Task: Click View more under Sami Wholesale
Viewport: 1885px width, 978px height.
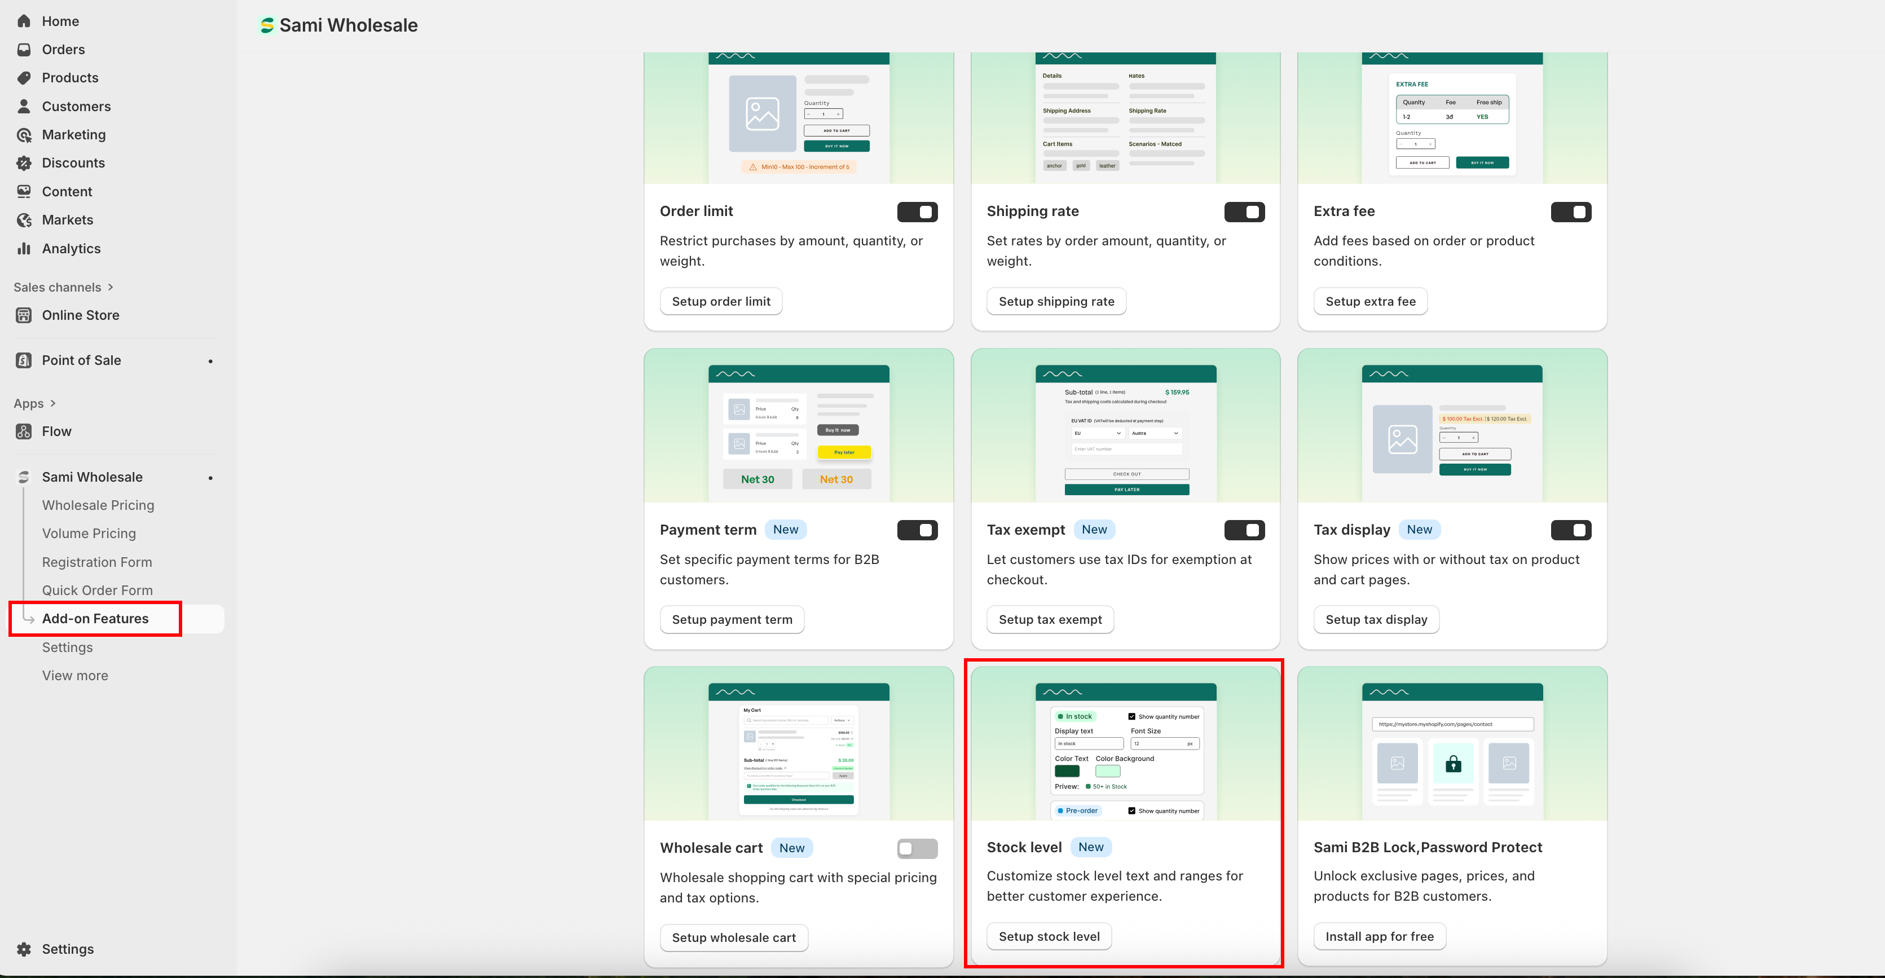Action: [x=74, y=676]
